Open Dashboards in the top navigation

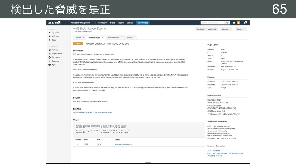point(103,23)
